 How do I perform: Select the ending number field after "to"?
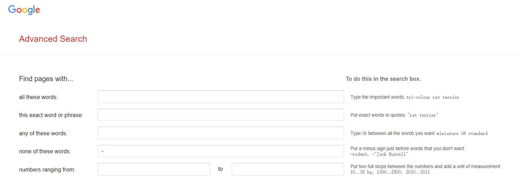[x=288, y=169]
